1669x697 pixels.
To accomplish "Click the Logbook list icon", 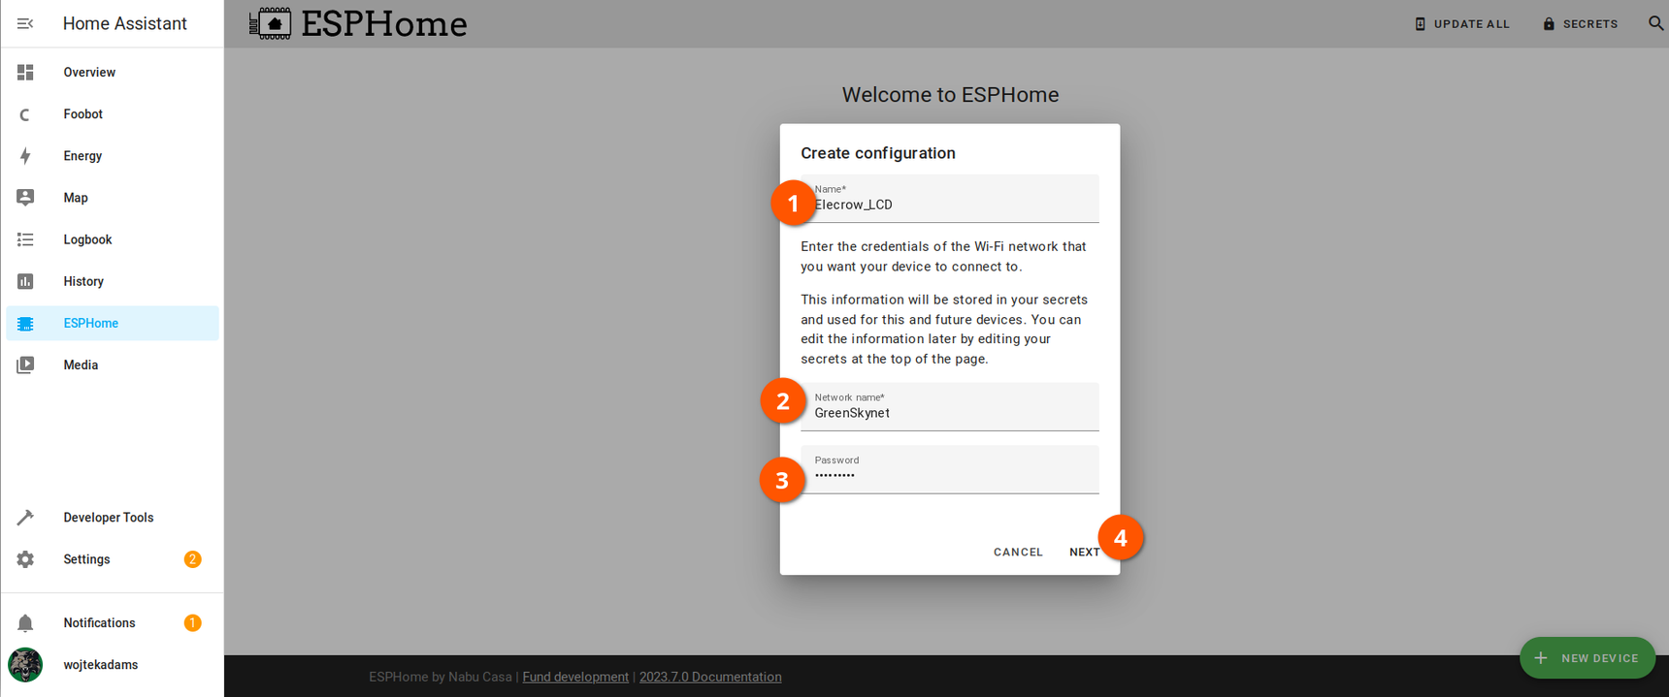I will click(x=25, y=239).
